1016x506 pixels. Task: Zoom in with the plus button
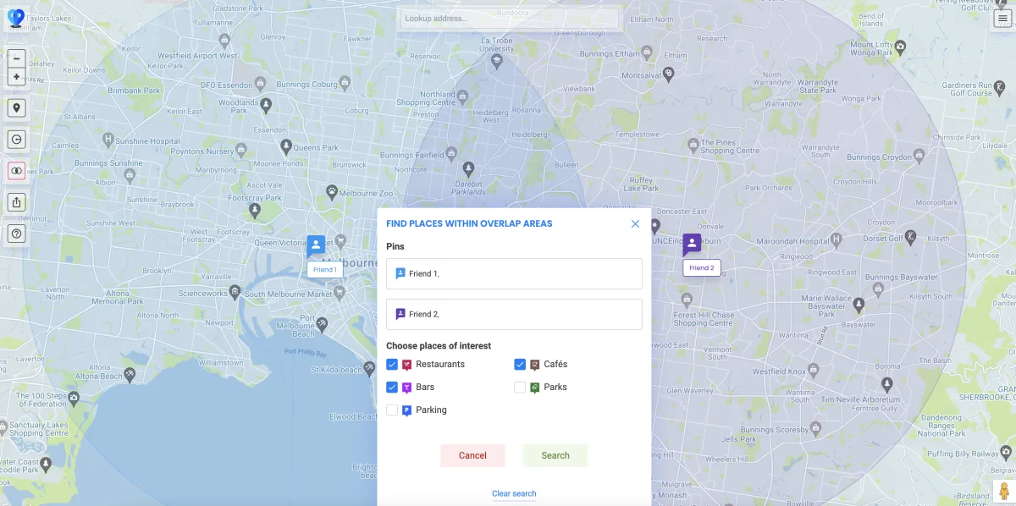(x=16, y=77)
